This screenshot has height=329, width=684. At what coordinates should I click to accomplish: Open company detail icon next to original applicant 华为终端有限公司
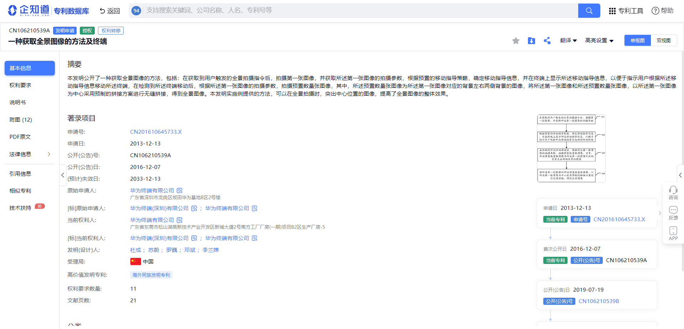[180, 191]
